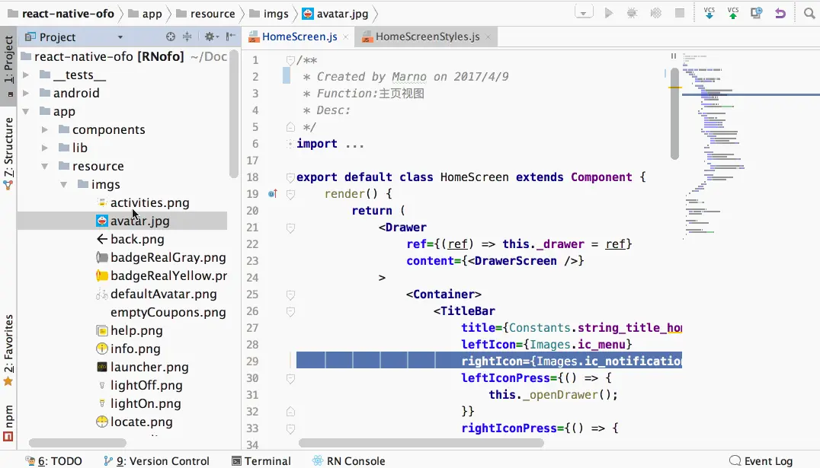Click the VCS commit changes icon
Image resolution: width=820 pixels, height=468 pixels.
tap(732, 13)
